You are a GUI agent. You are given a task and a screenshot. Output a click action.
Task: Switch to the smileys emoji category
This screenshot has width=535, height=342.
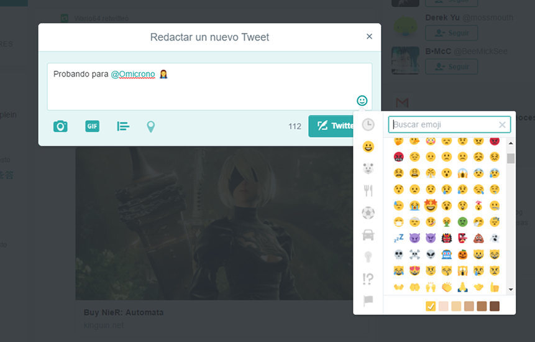pos(368,147)
